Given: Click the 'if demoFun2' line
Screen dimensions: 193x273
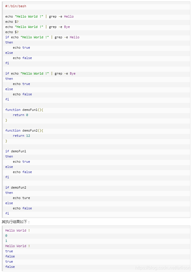Looking at the screenshot, I should pos(16,187).
